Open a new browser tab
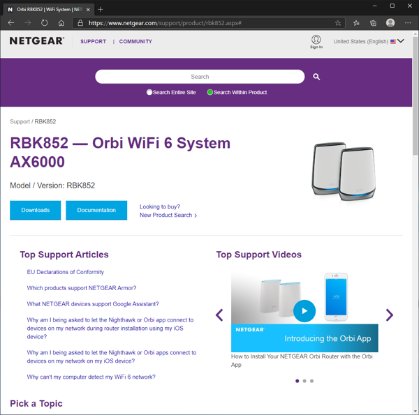 (100, 10)
